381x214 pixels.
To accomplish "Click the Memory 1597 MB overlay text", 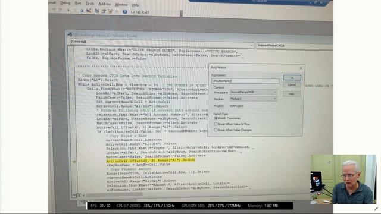I will 263,206.
